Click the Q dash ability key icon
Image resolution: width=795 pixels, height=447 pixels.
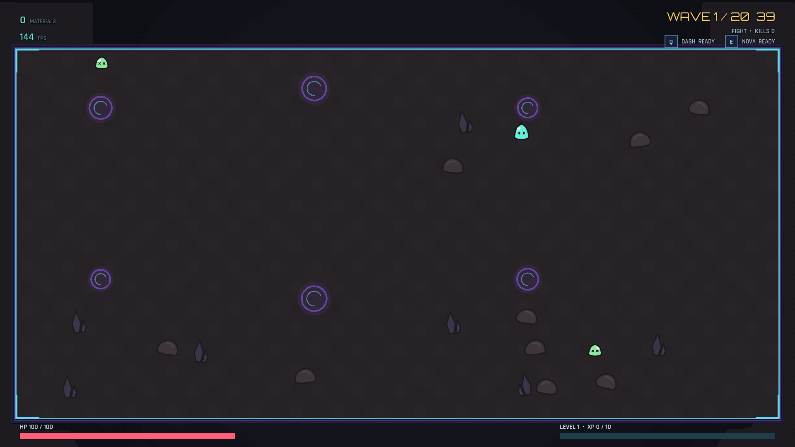pyautogui.click(x=671, y=41)
